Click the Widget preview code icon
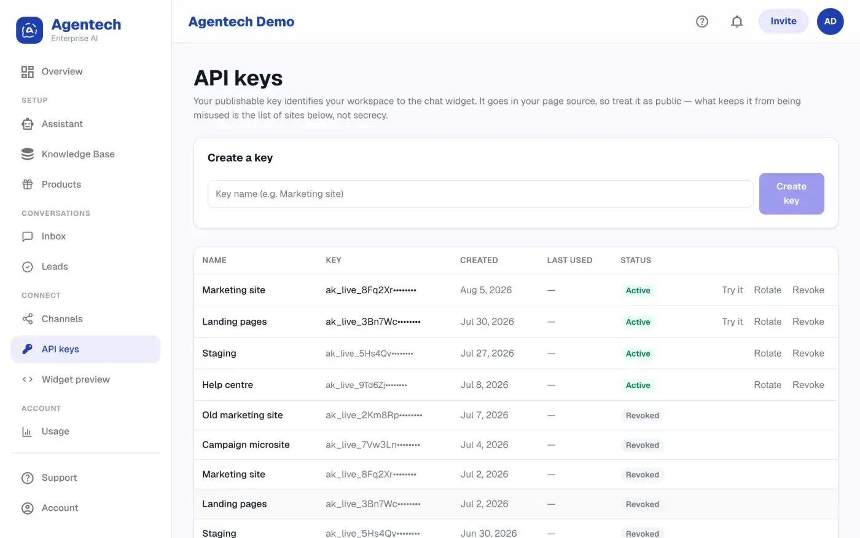 point(28,379)
